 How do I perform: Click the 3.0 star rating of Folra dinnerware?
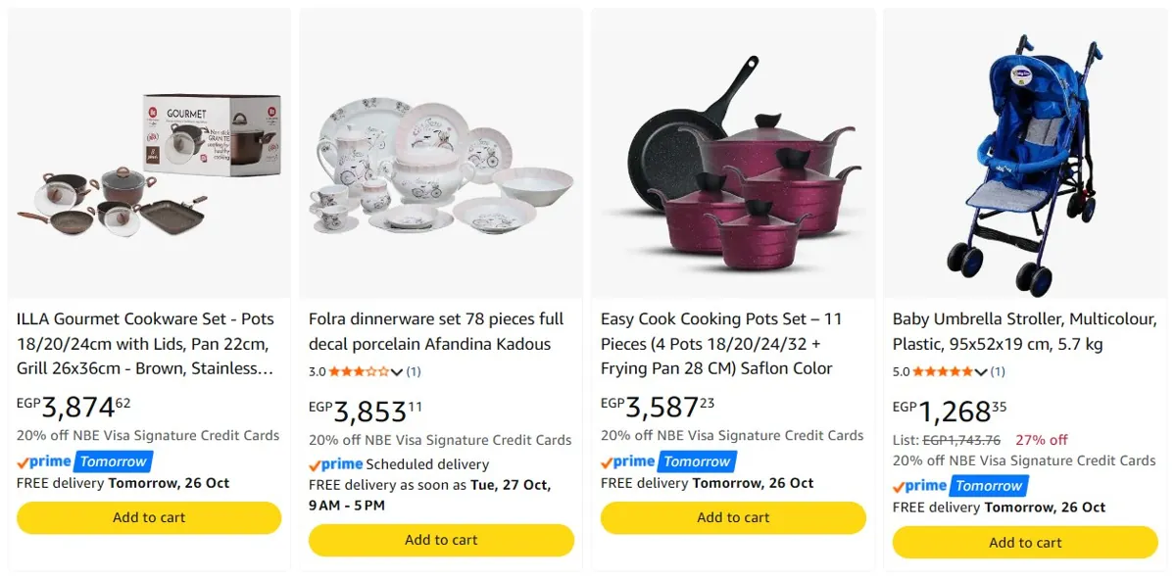click(359, 371)
